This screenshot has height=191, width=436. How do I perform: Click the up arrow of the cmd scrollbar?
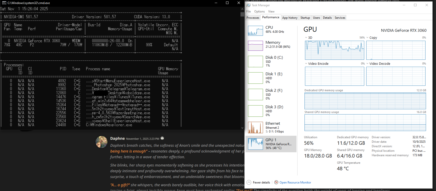click(242, 9)
